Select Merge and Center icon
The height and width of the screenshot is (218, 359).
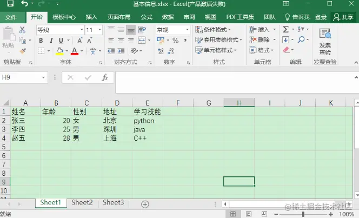point(142,41)
